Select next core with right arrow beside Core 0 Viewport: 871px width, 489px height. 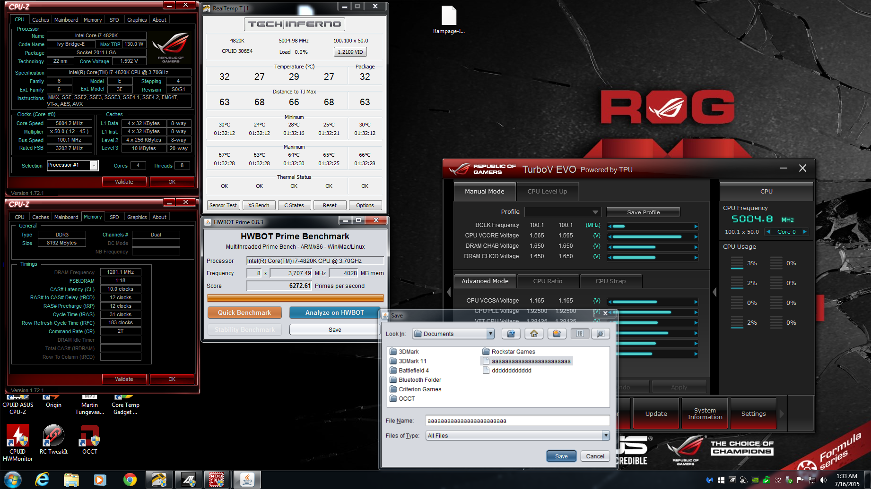804,232
